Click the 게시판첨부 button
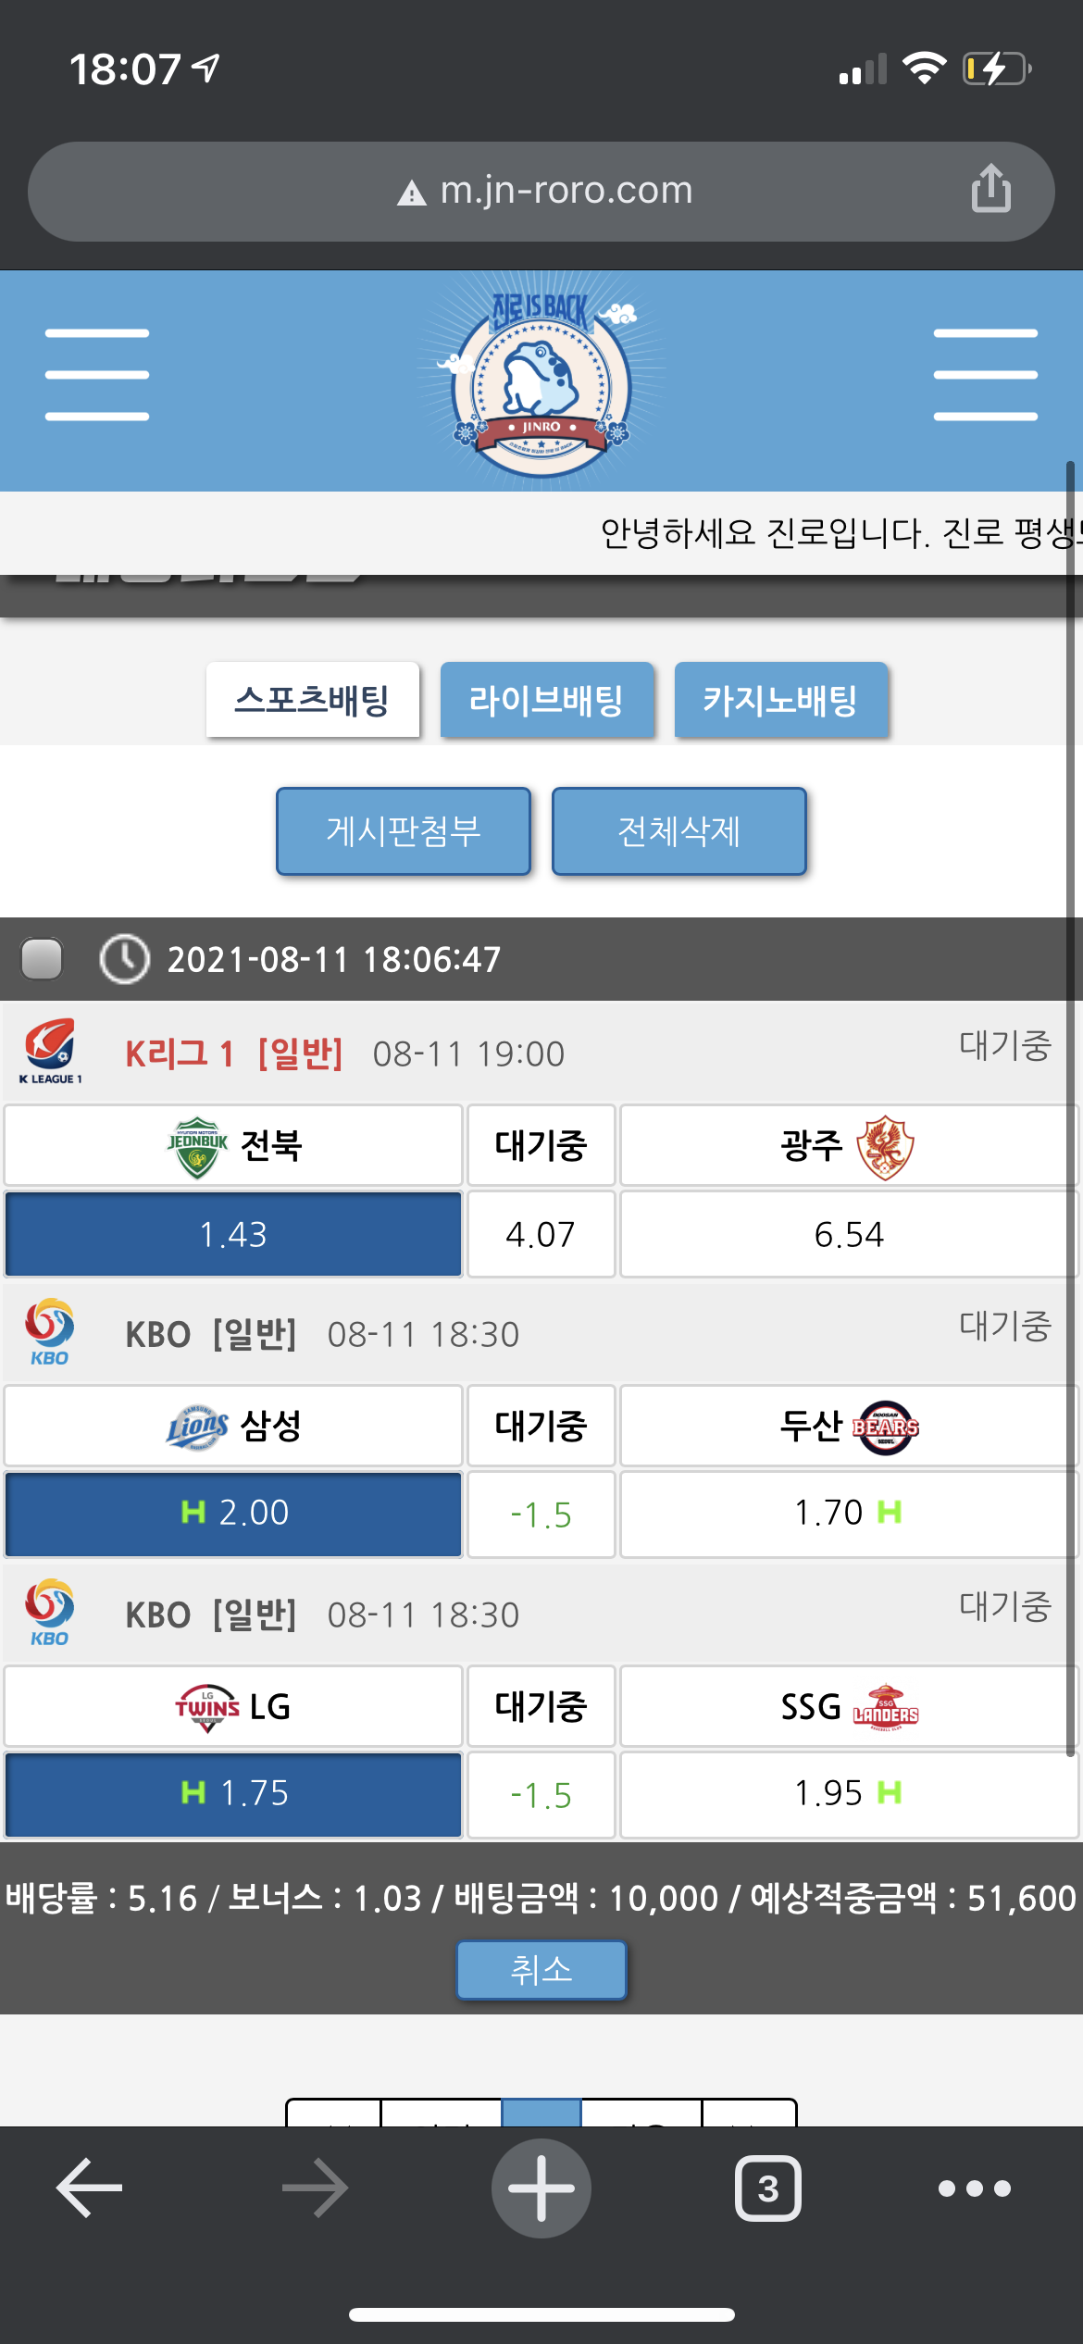This screenshot has width=1083, height=2344. click(x=403, y=831)
